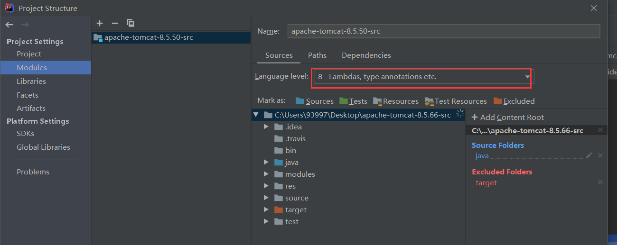The height and width of the screenshot is (245, 617).
Task: Expand the java folder
Action: (266, 162)
